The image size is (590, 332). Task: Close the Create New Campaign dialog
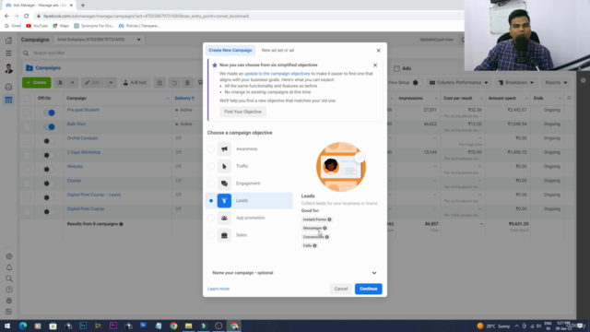379,51
